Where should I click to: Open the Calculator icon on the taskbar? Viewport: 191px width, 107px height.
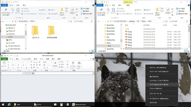pos(61,104)
